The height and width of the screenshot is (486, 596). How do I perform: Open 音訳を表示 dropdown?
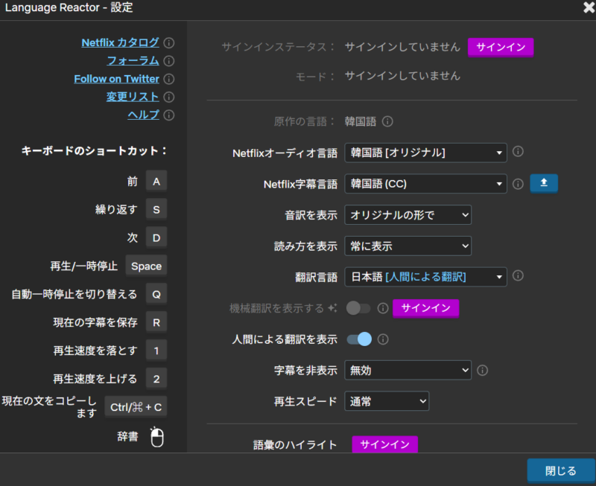[408, 215]
